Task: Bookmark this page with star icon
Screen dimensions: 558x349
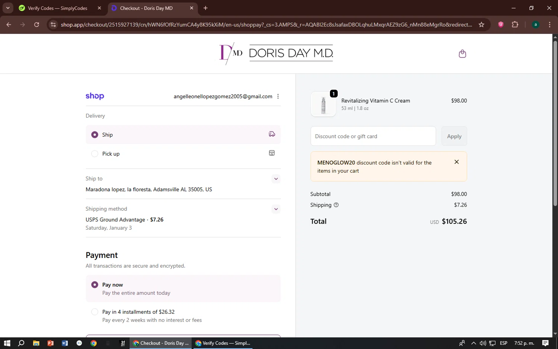Action: (x=481, y=25)
